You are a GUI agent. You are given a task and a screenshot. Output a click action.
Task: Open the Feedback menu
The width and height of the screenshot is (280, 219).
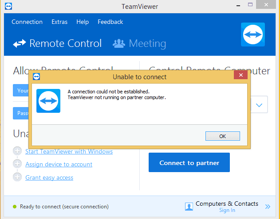coord(110,22)
